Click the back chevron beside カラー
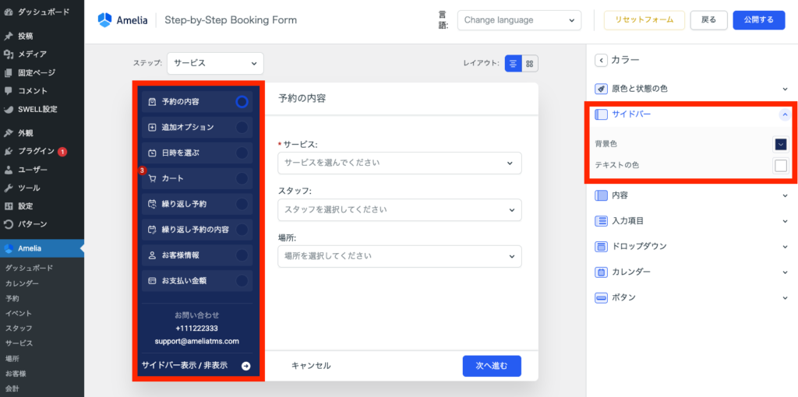Screen dimensions: 798x397 (x=601, y=60)
